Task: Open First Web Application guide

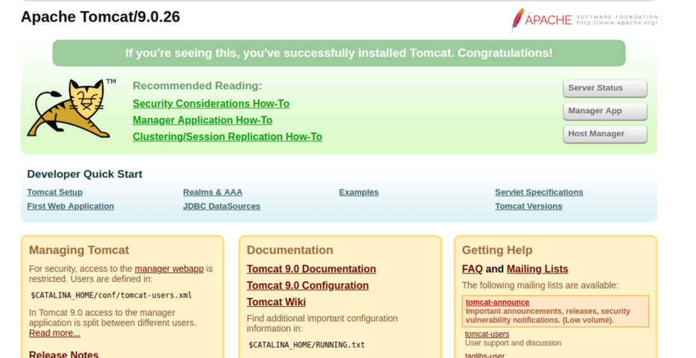Action: click(71, 206)
